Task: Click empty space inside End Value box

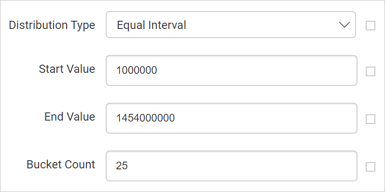Action: coord(265,118)
